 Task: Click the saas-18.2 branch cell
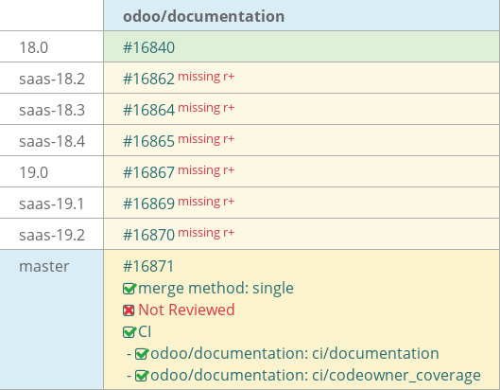point(52,79)
